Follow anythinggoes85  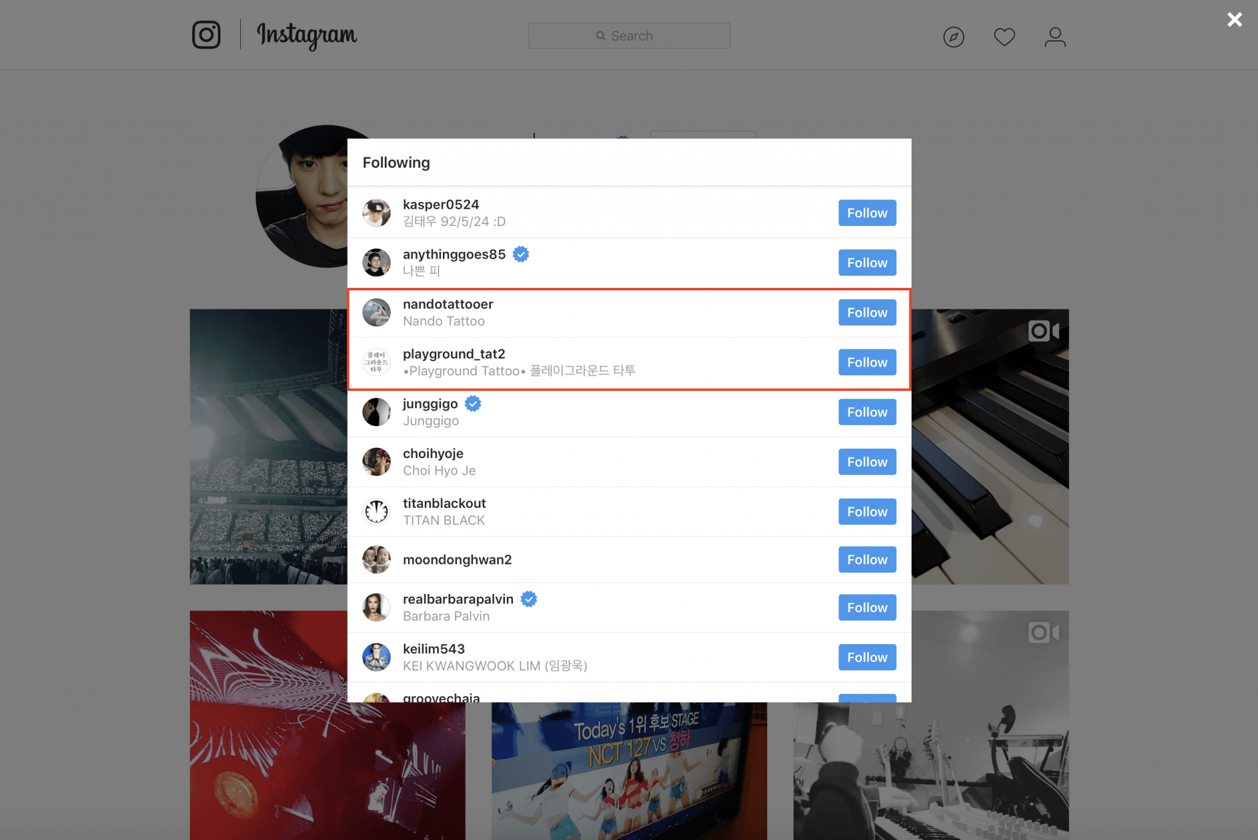(x=867, y=263)
